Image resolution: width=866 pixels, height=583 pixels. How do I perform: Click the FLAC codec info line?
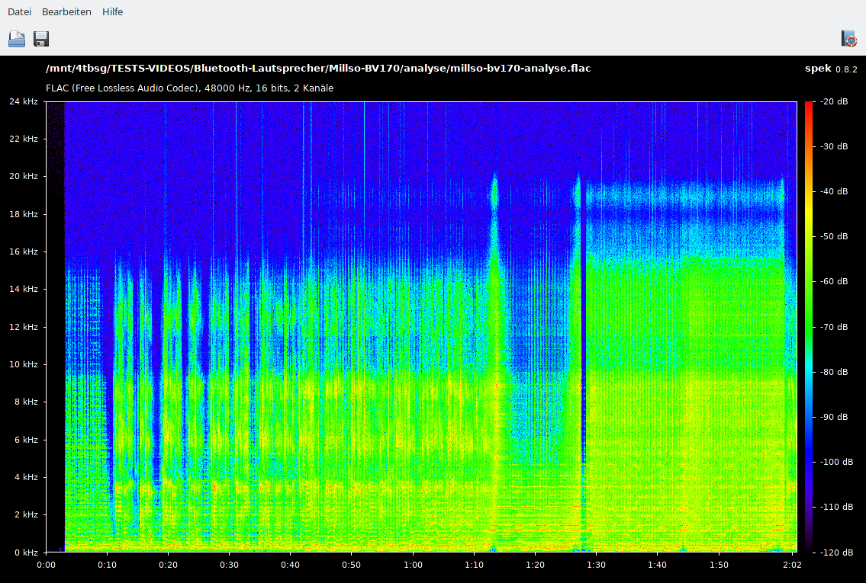click(x=189, y=88)
